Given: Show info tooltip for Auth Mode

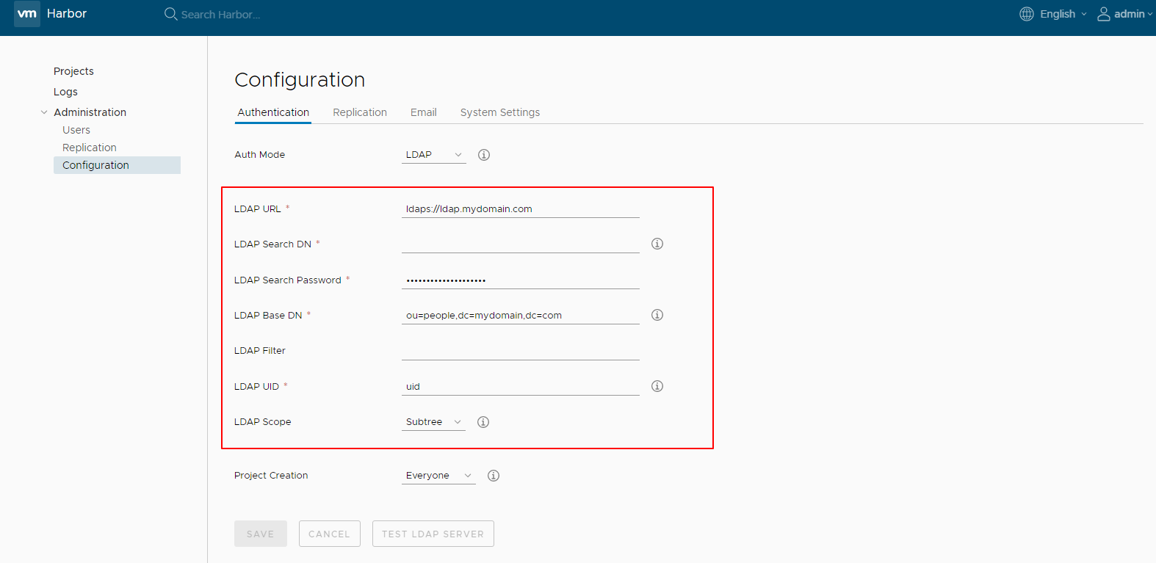Looking at the screenshot, I should pyautogui.click(x=483, y=155).
